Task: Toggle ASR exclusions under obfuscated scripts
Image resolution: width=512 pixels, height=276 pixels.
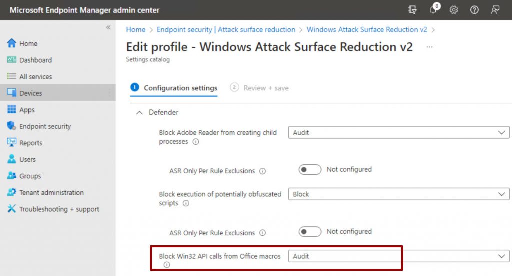Action: pos(310,232)
